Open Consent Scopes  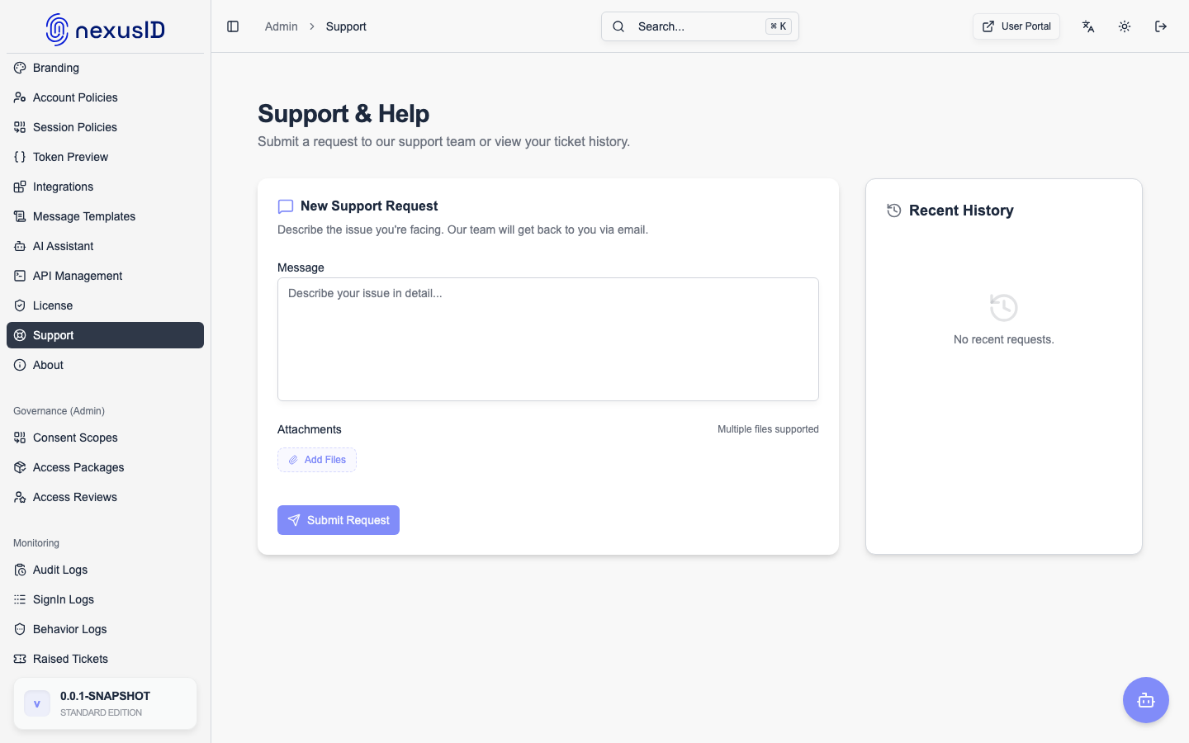[x=105, y=438]
